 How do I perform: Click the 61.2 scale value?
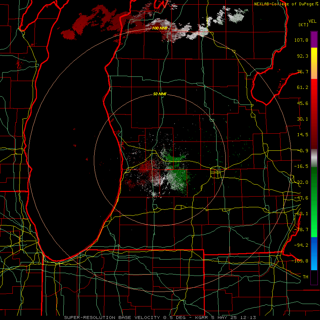tap(303, 87)
